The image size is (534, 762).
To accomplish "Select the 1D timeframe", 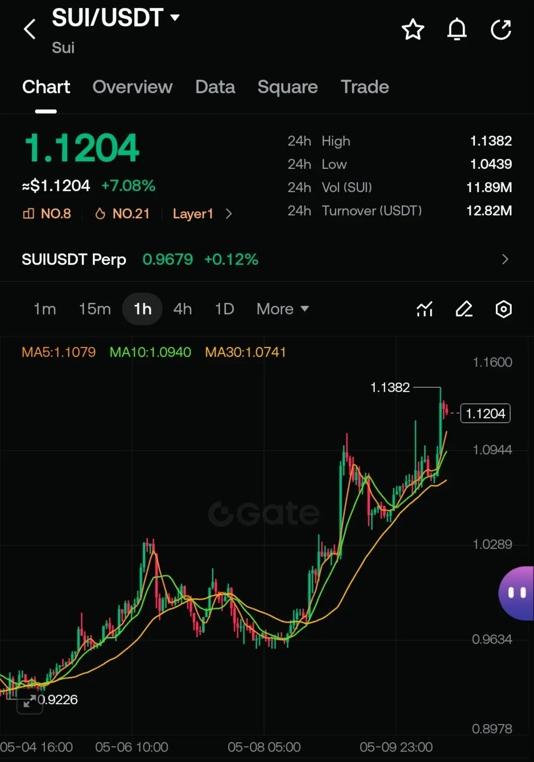I will coord(224,309).
